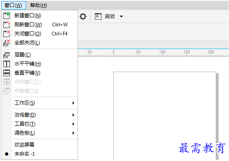
Task: Click the blank drawing page canvas
Action: click(165, 116)
